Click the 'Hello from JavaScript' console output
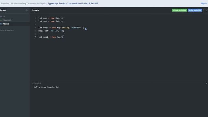This screenshot has height=117, width=208. pos(46,87)
